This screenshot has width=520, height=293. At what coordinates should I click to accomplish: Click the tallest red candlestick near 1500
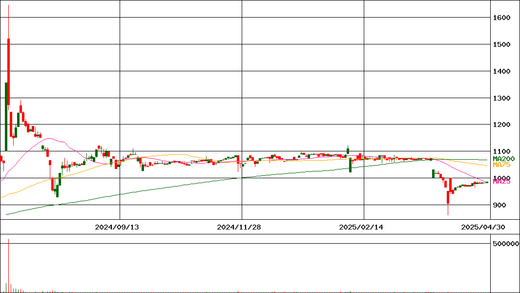8,72
